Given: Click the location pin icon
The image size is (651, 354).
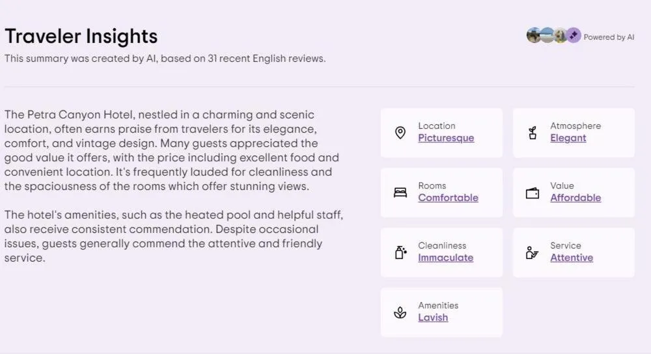Looking at the screenshot, I should [400, 133].
